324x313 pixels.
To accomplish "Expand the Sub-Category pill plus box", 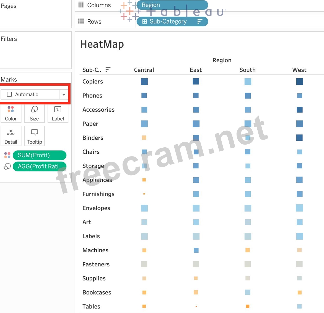I will (144, 21).
